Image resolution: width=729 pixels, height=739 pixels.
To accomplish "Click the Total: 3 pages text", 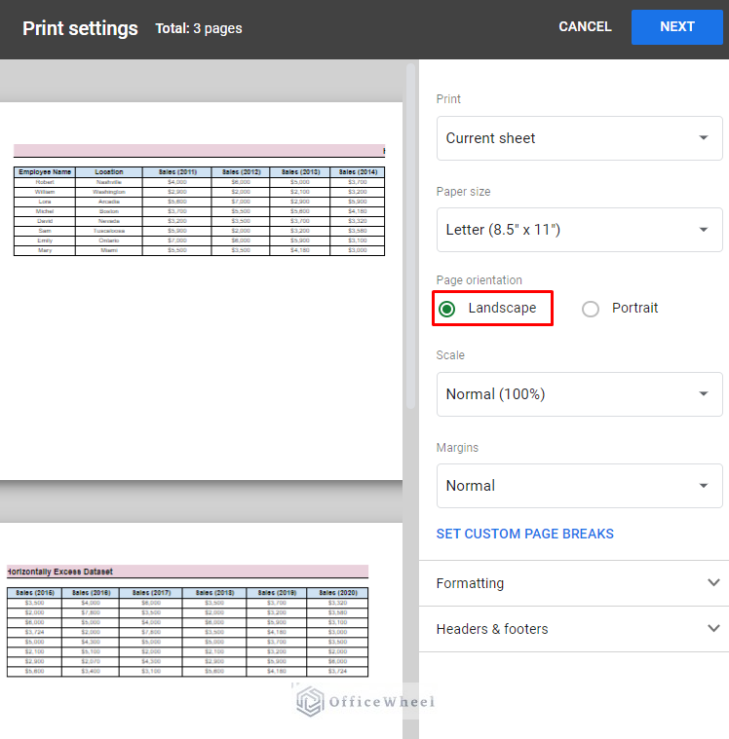I will point(199,29).
